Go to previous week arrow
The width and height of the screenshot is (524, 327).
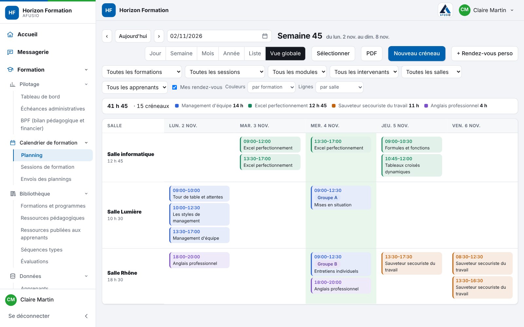(107, 36)
